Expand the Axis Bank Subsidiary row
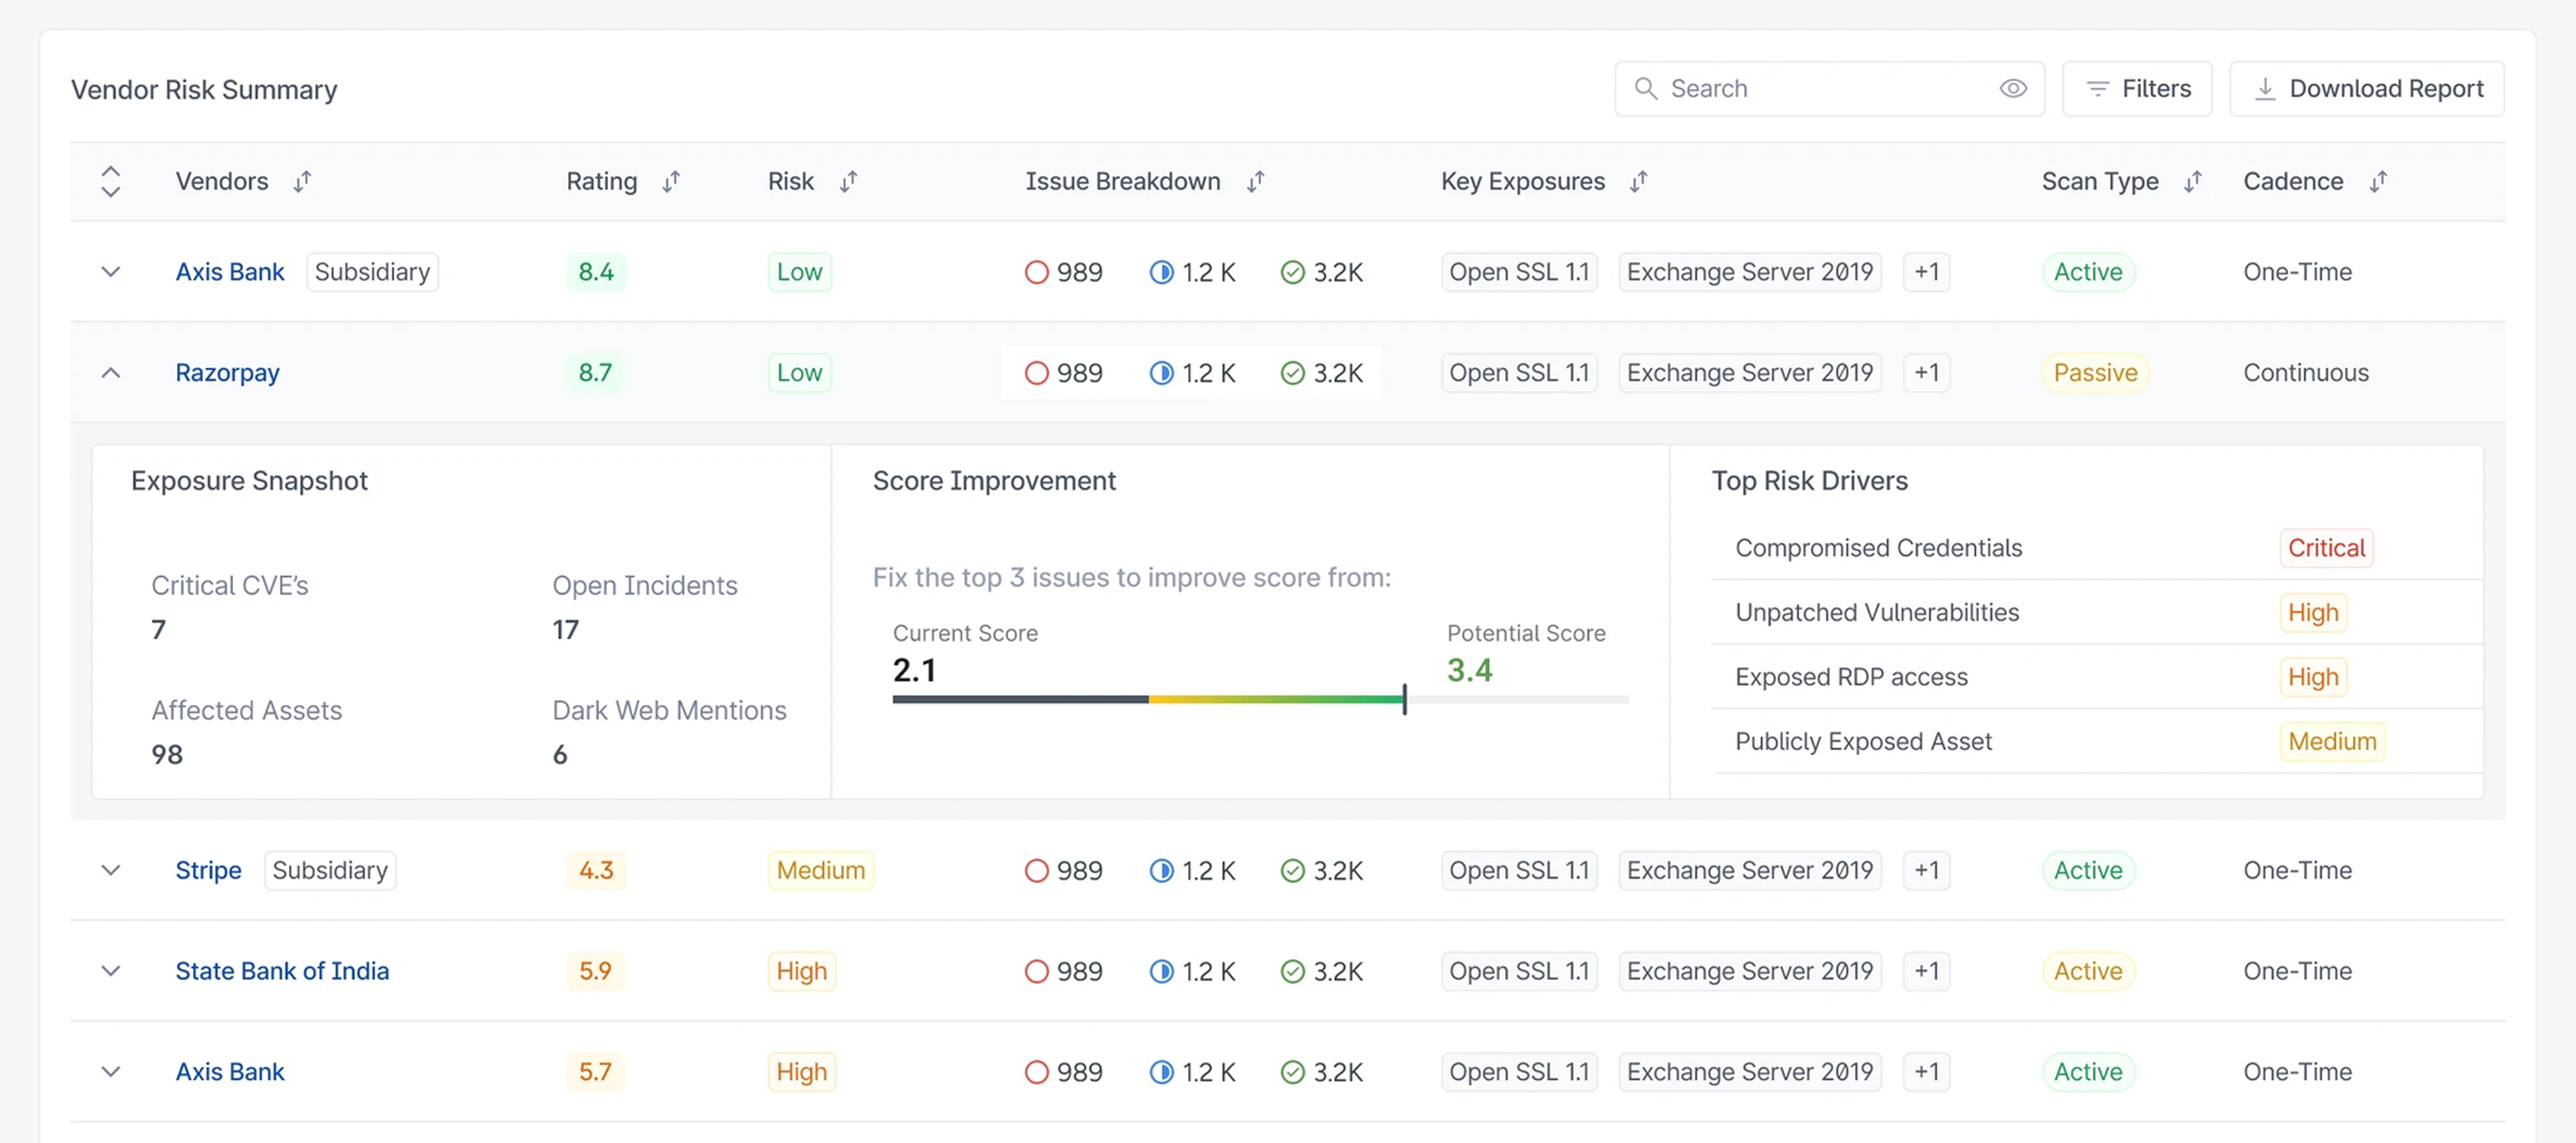 [x=111, y=272]
